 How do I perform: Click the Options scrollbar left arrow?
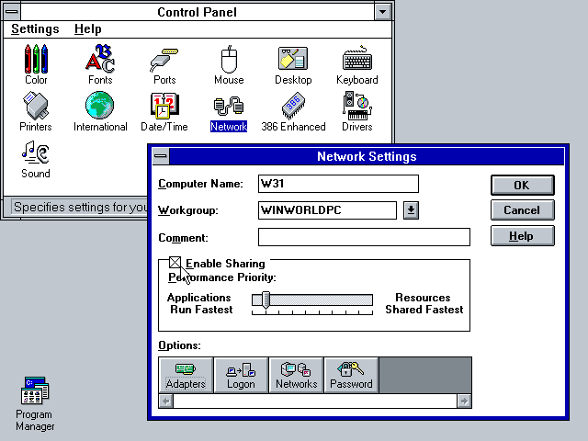point(166,401)
